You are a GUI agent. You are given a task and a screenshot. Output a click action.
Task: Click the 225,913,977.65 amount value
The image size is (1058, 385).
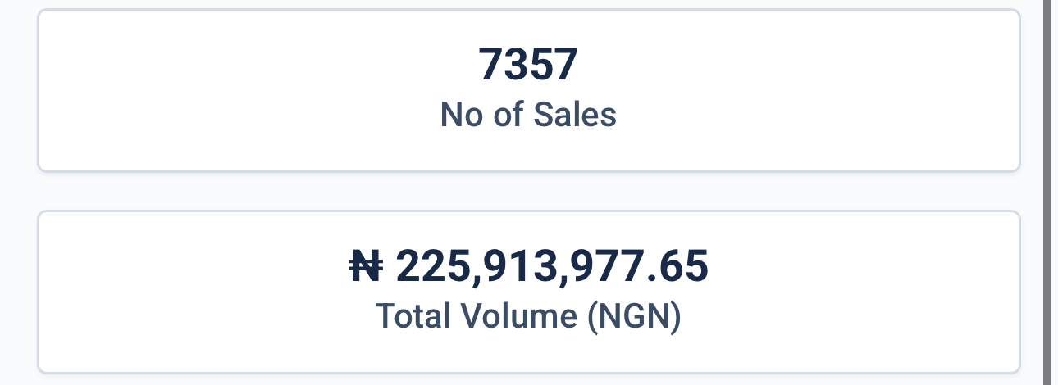tap(551, 267)
